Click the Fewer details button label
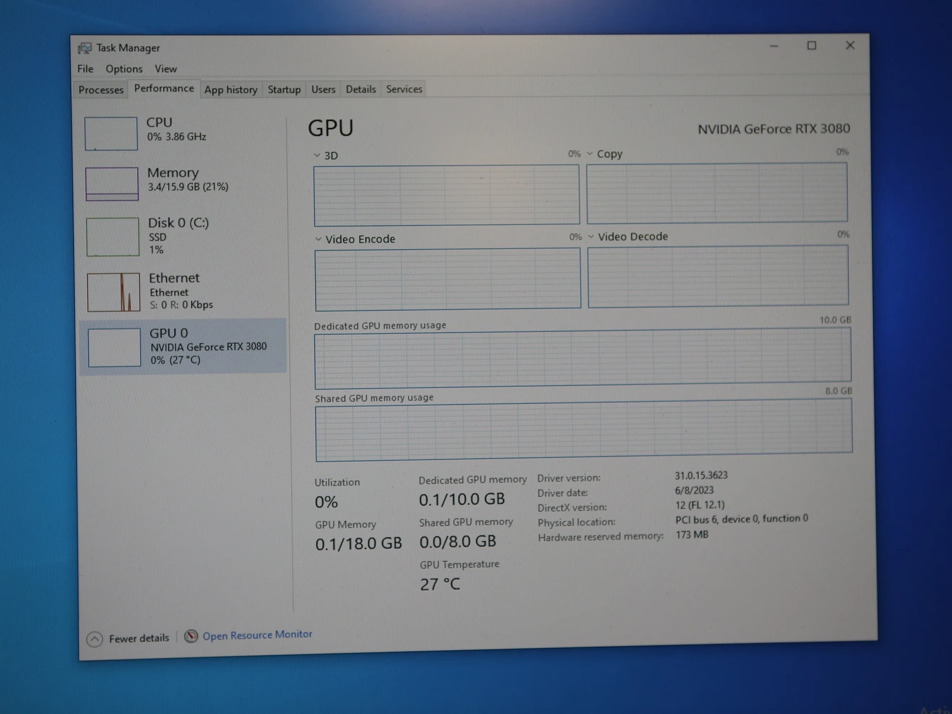The height and width of the screenshot is (714, 952). click(139, 639)
